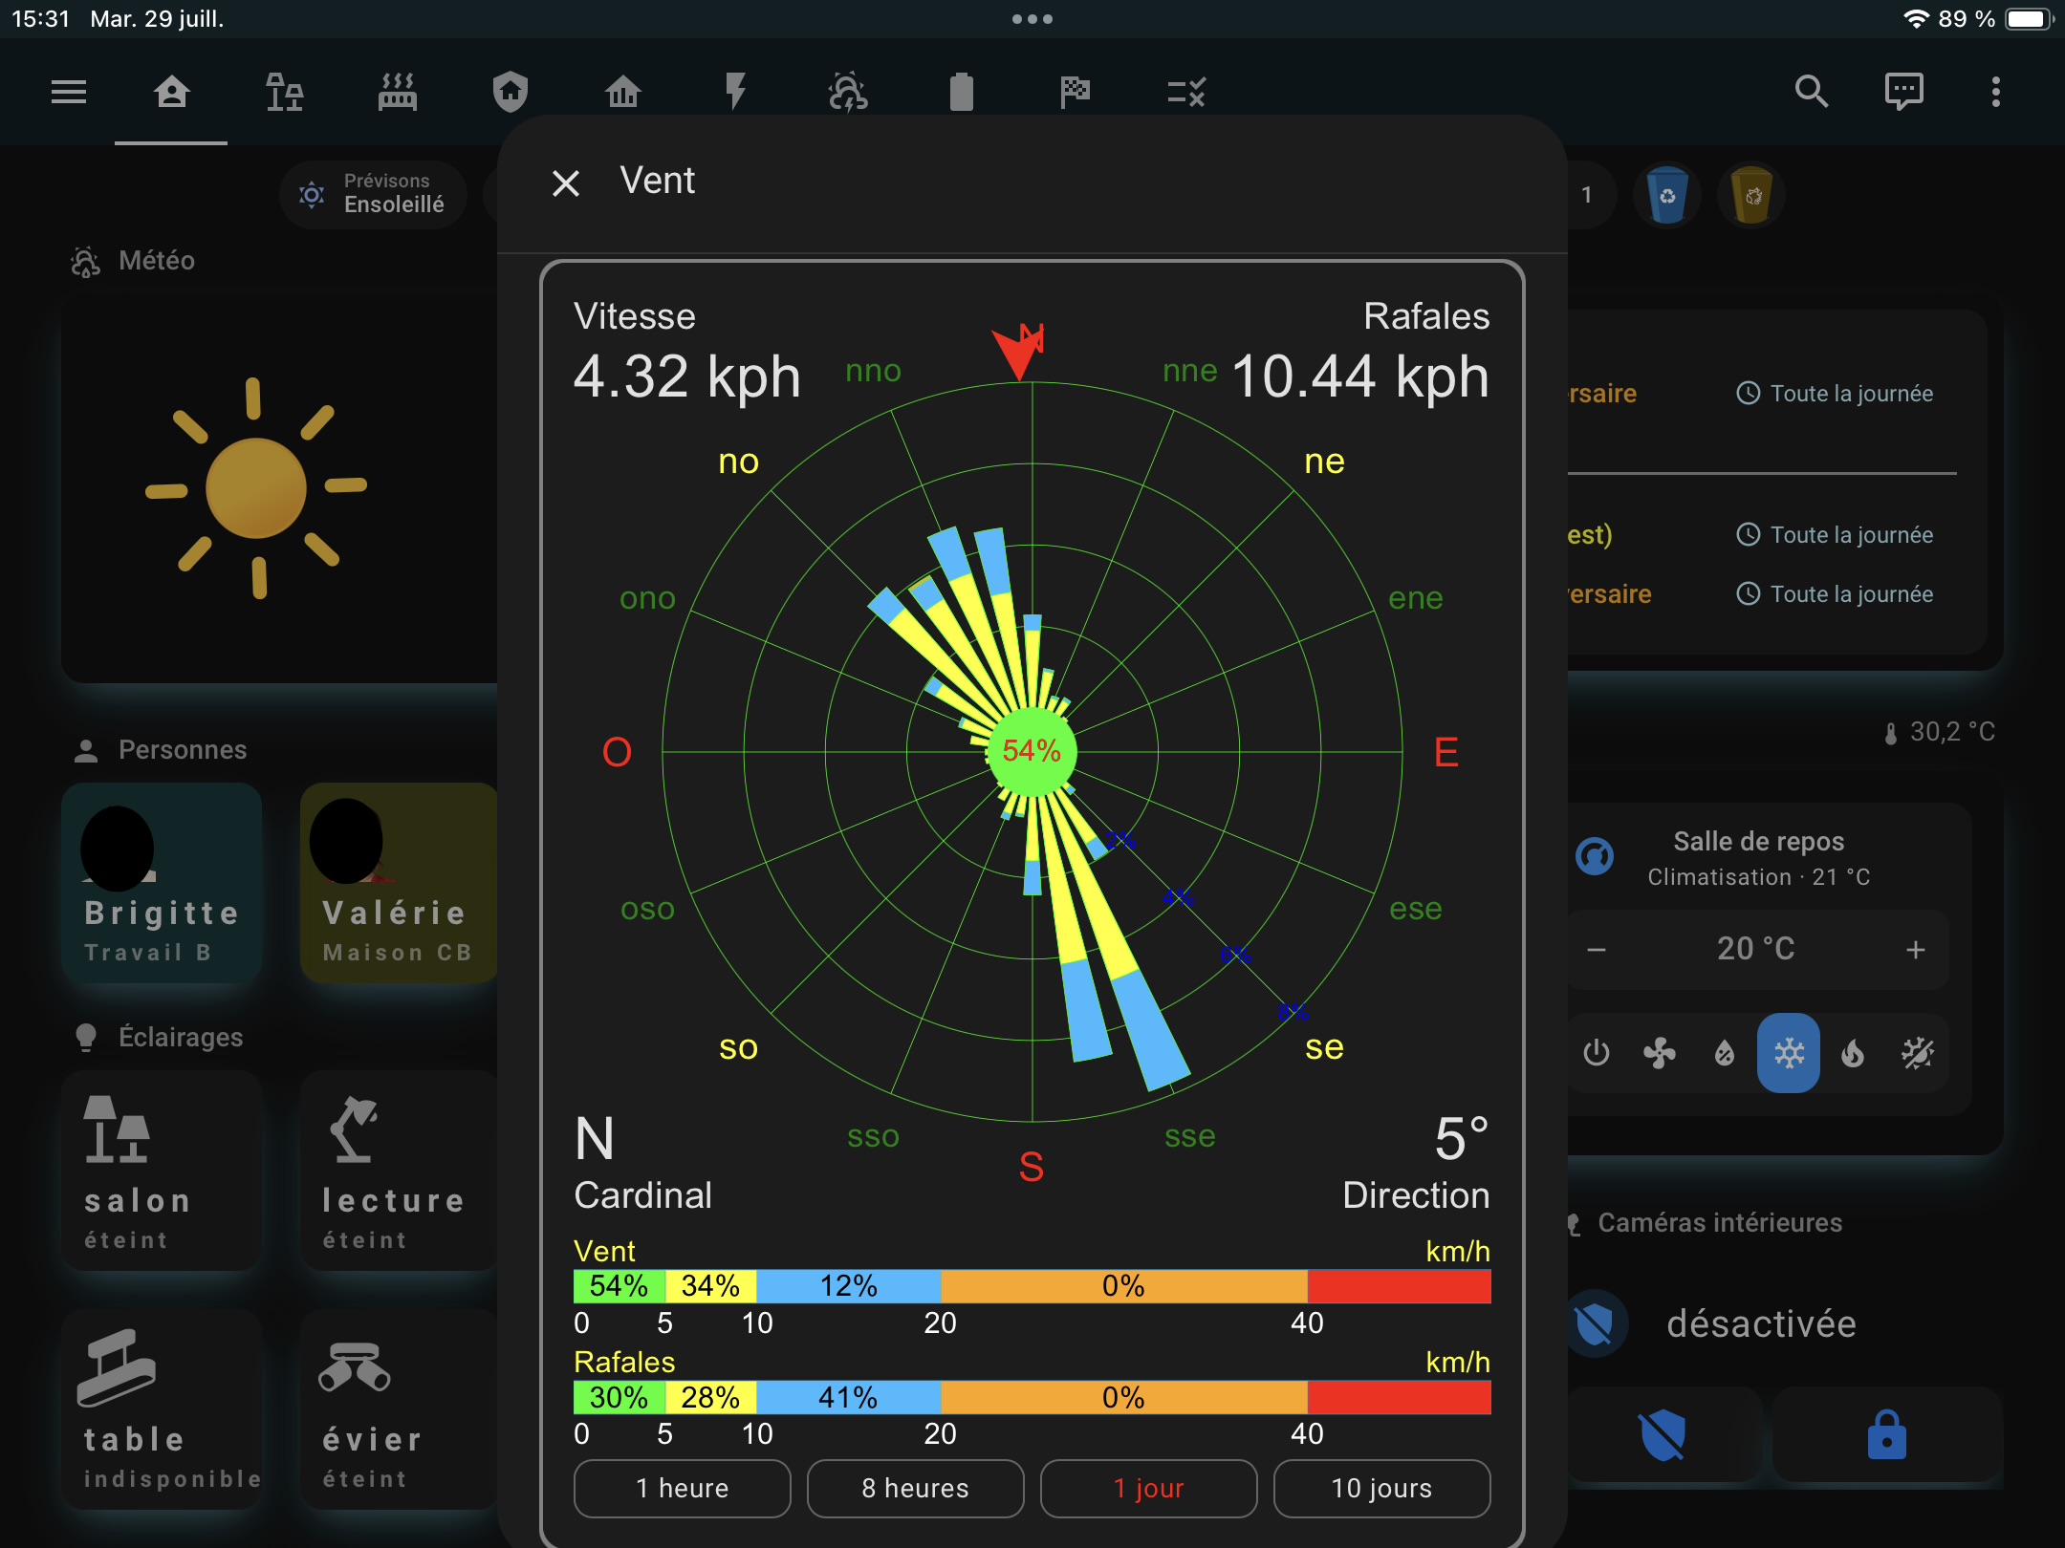Select the 1 jour time range
Viewport: 2065px width, 1548px height.
coord(1148,1488)
